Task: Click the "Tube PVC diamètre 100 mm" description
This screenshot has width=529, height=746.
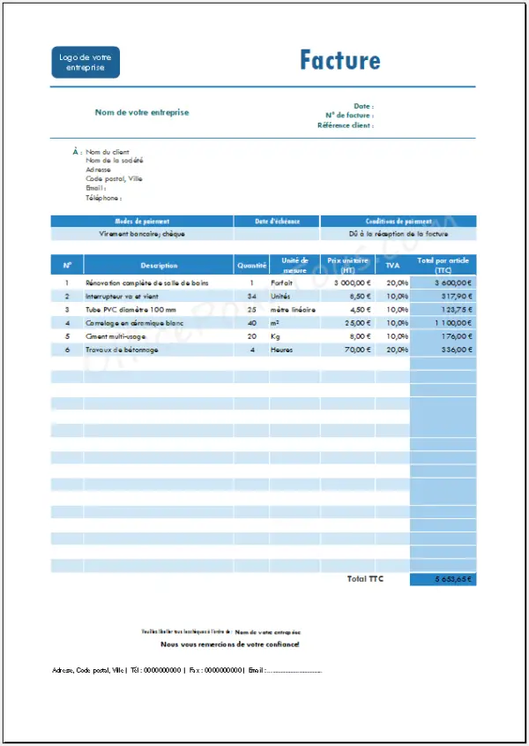Action: [130, 310]
